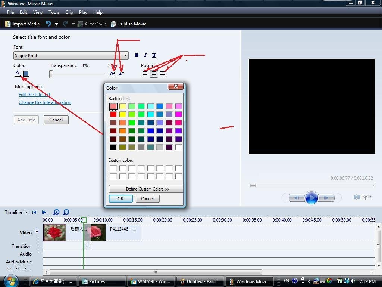The height and width of the screenshot is (287, 382).
Task: Zoom in on the timeline
Action: pos(56,212)
